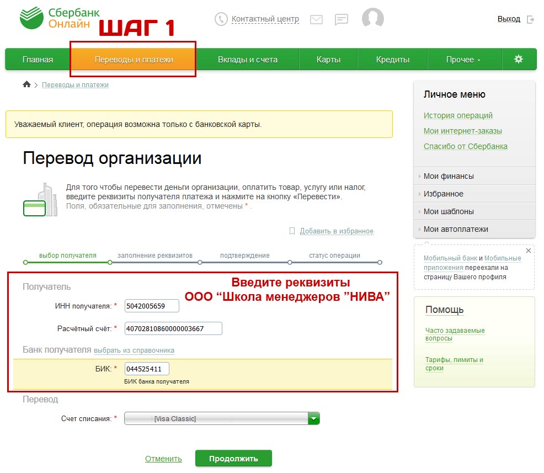The width and height of the screenshot is (544, 473).
Task: Follow the Переводы и платежи breadcrumb link
Action: [75, 85]
